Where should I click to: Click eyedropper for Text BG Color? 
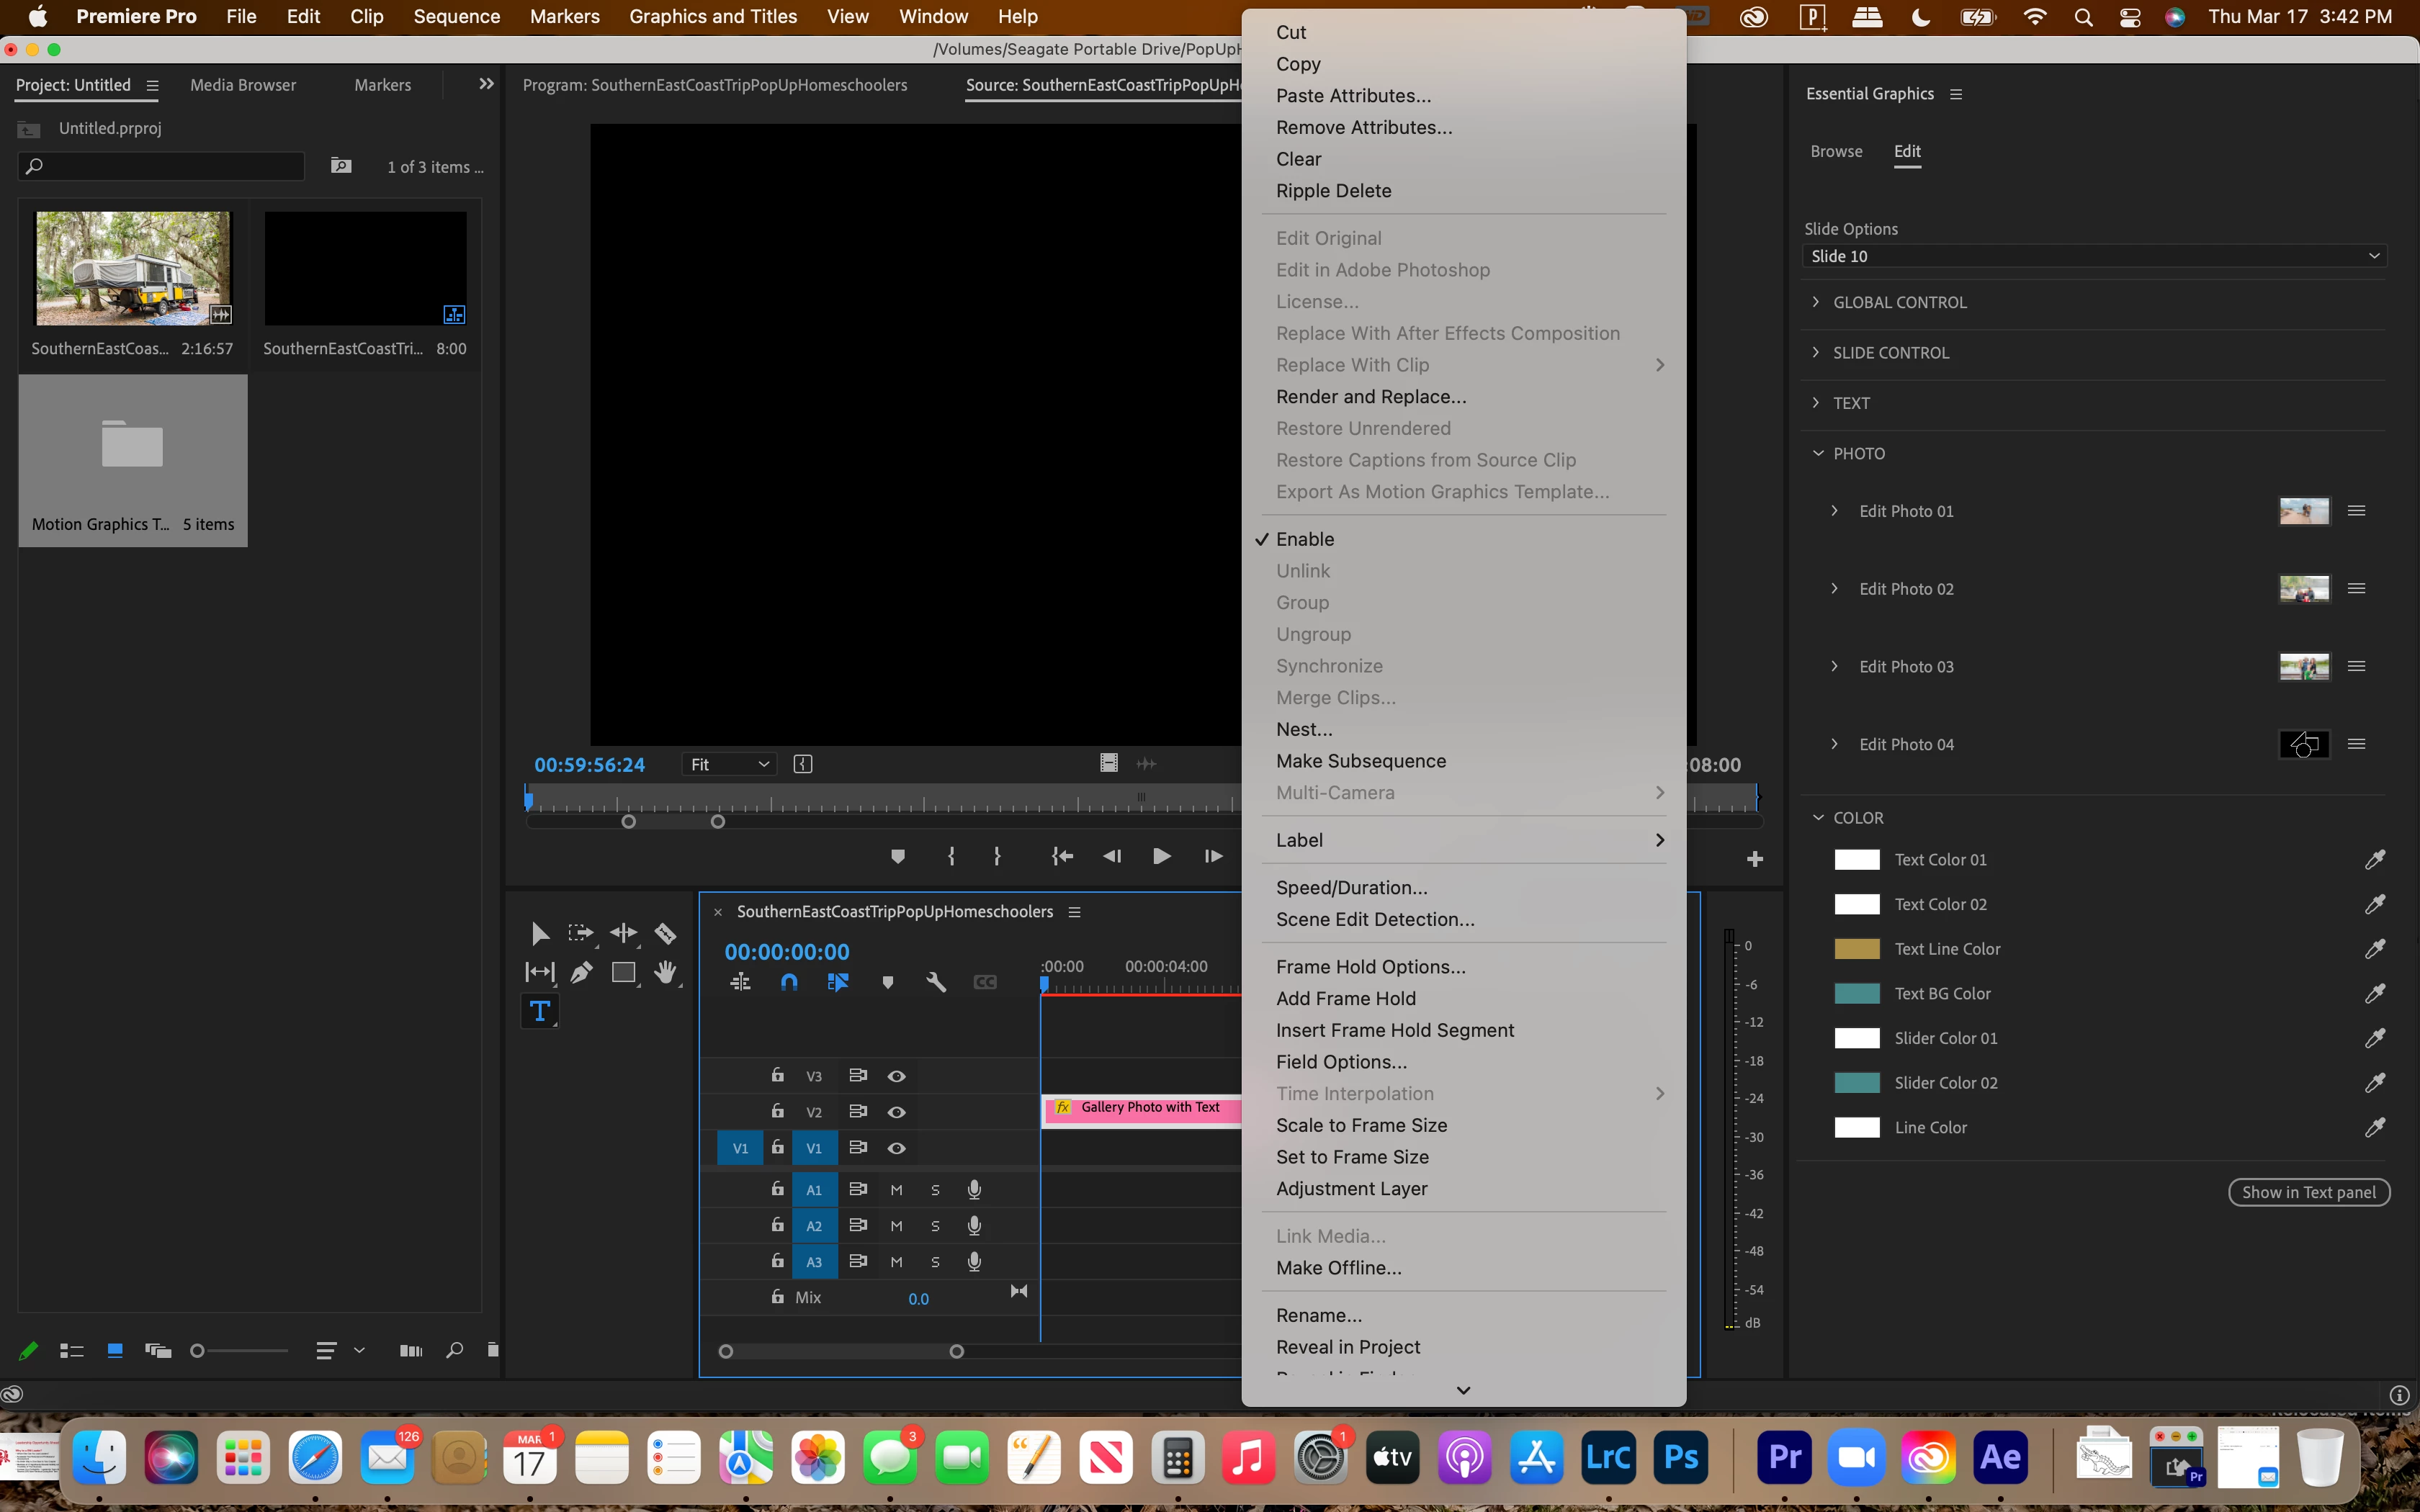coord(2375,993)
